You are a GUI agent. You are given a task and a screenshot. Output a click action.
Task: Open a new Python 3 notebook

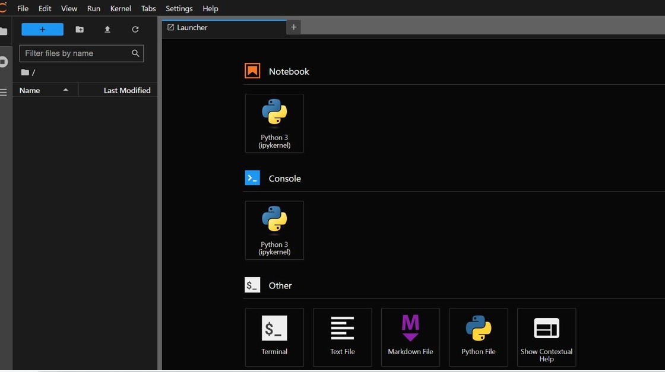[274, 123]
